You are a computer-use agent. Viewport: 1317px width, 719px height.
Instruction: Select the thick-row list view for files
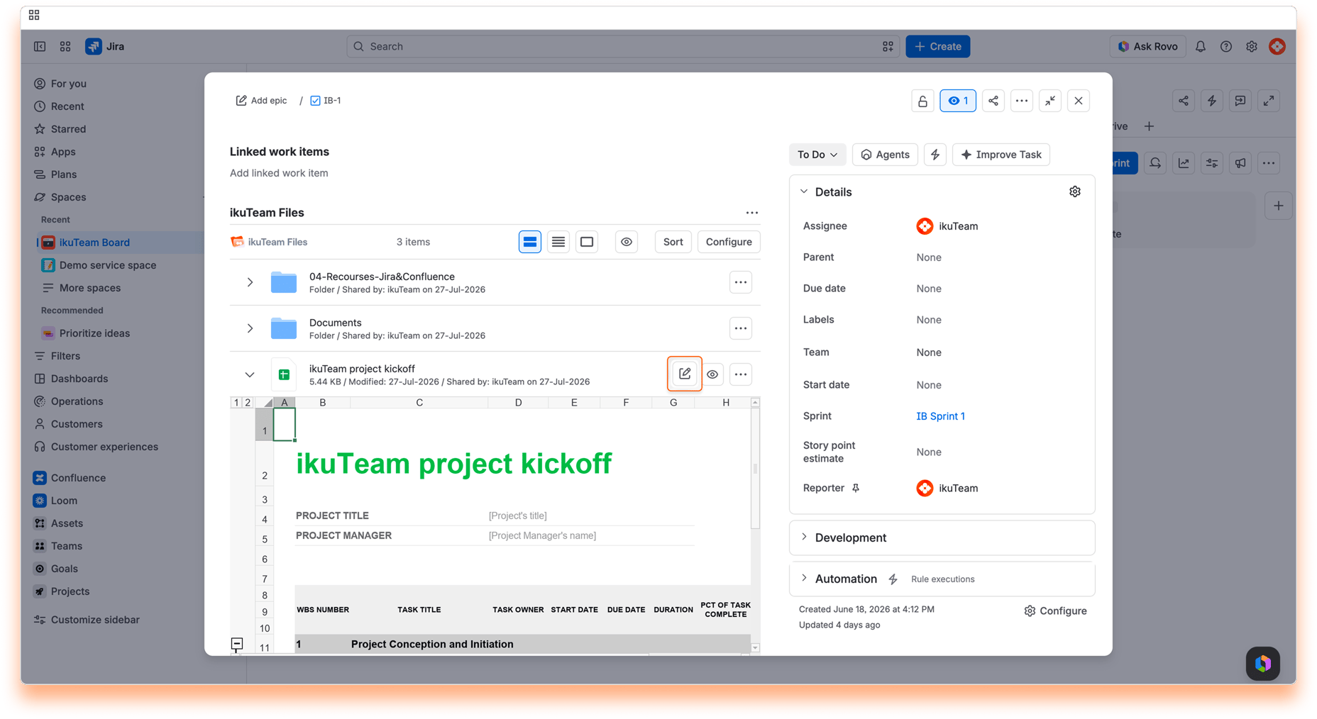pos(529,242)
